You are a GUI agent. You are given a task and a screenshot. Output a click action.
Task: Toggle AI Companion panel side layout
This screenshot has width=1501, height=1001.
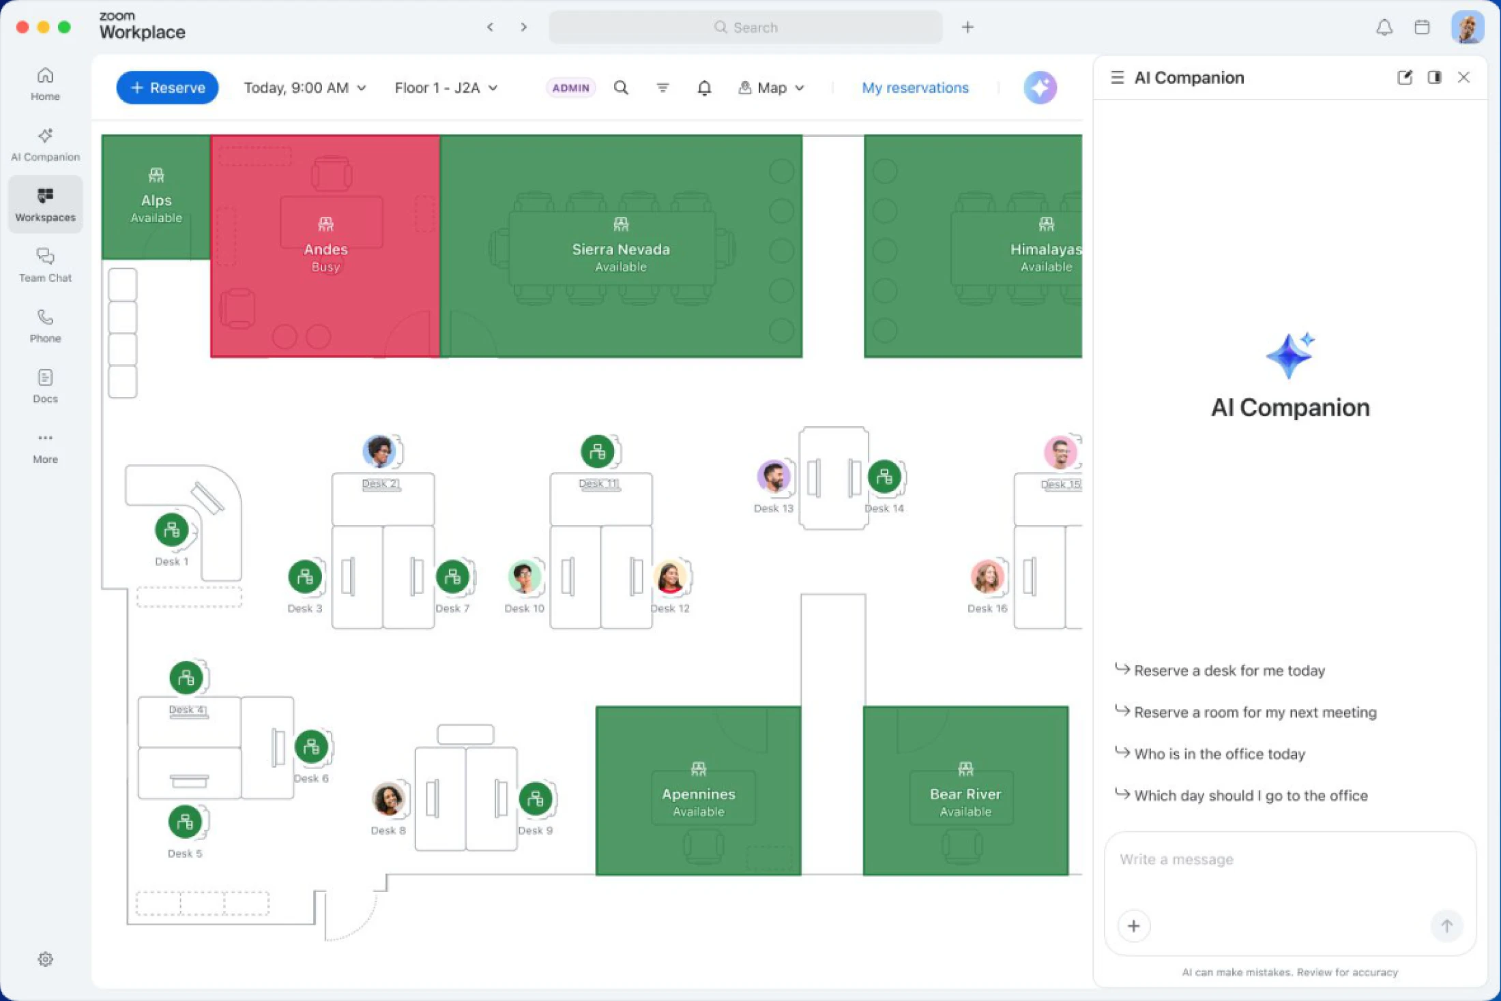[x=1434, y=77]
